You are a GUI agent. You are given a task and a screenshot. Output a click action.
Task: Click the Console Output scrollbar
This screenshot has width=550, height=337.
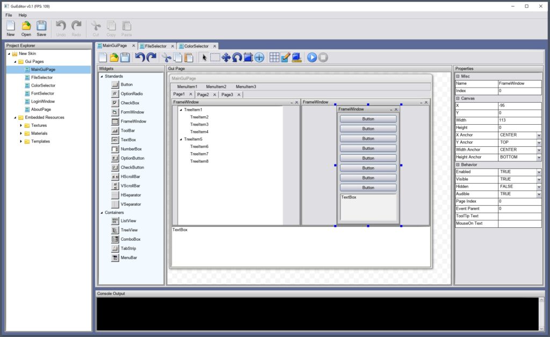(x=541, y=314)
